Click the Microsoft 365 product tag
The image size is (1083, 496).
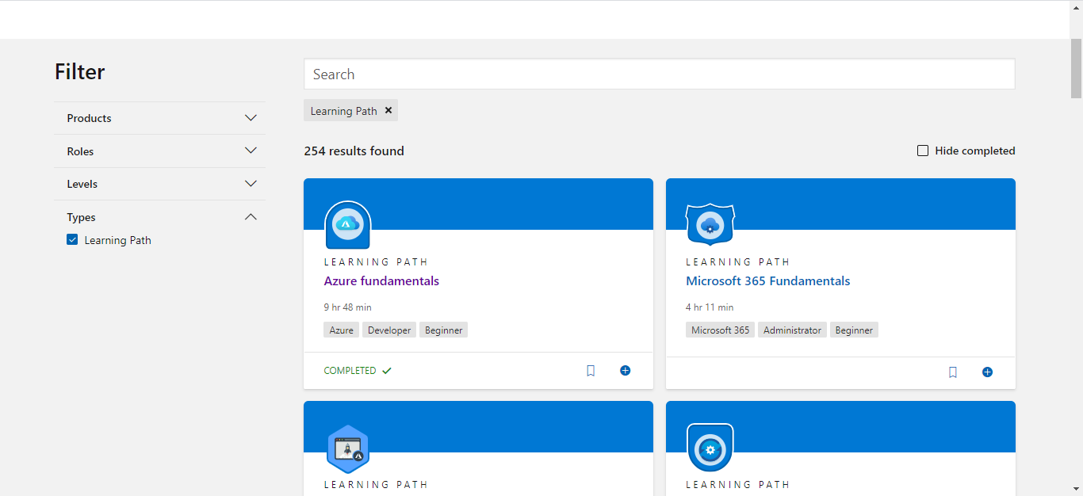pyautogui.click(x=720, y=330)
